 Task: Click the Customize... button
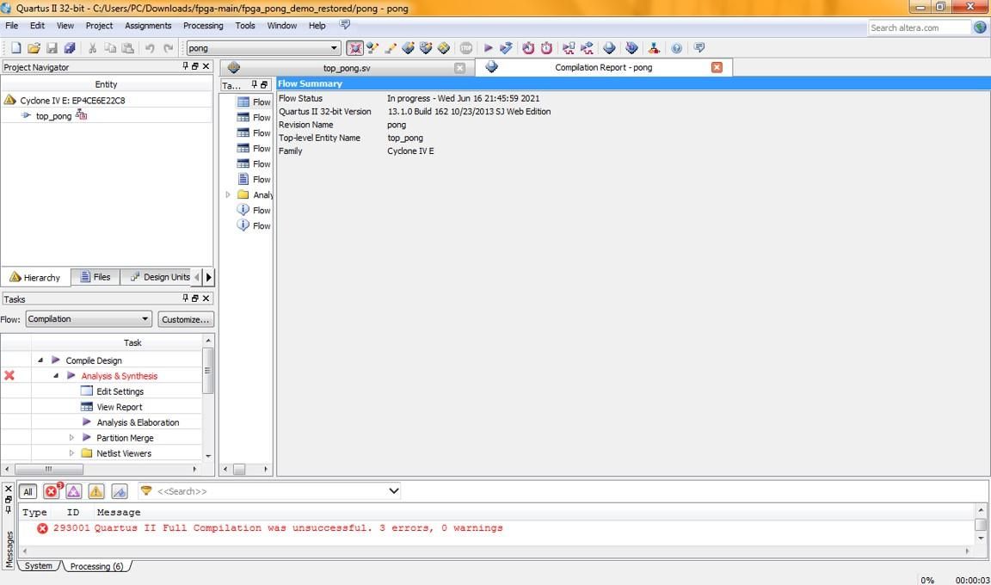[185, 320]
